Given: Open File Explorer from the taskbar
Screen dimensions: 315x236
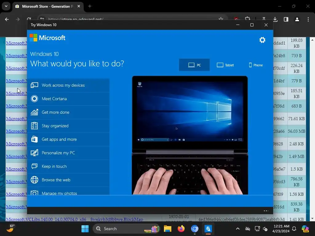Looking at the screenshot, I should pos(168,229).
